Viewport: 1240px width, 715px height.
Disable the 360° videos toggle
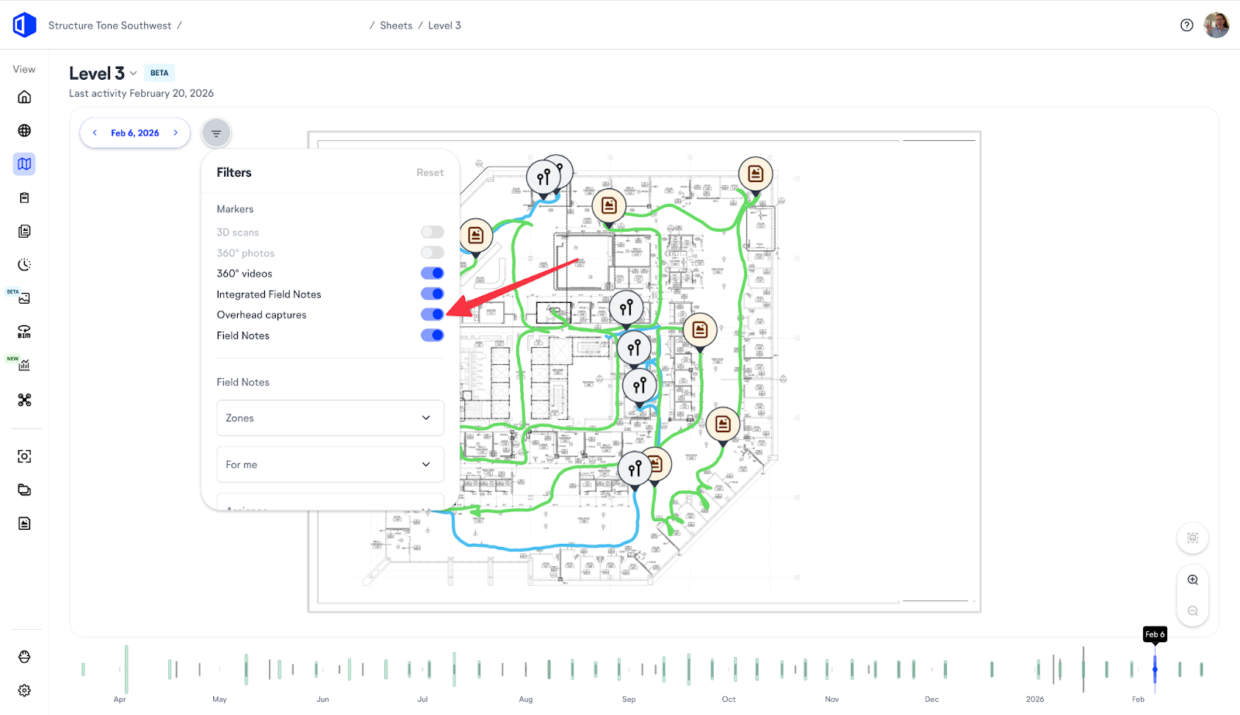click(432, 273)
